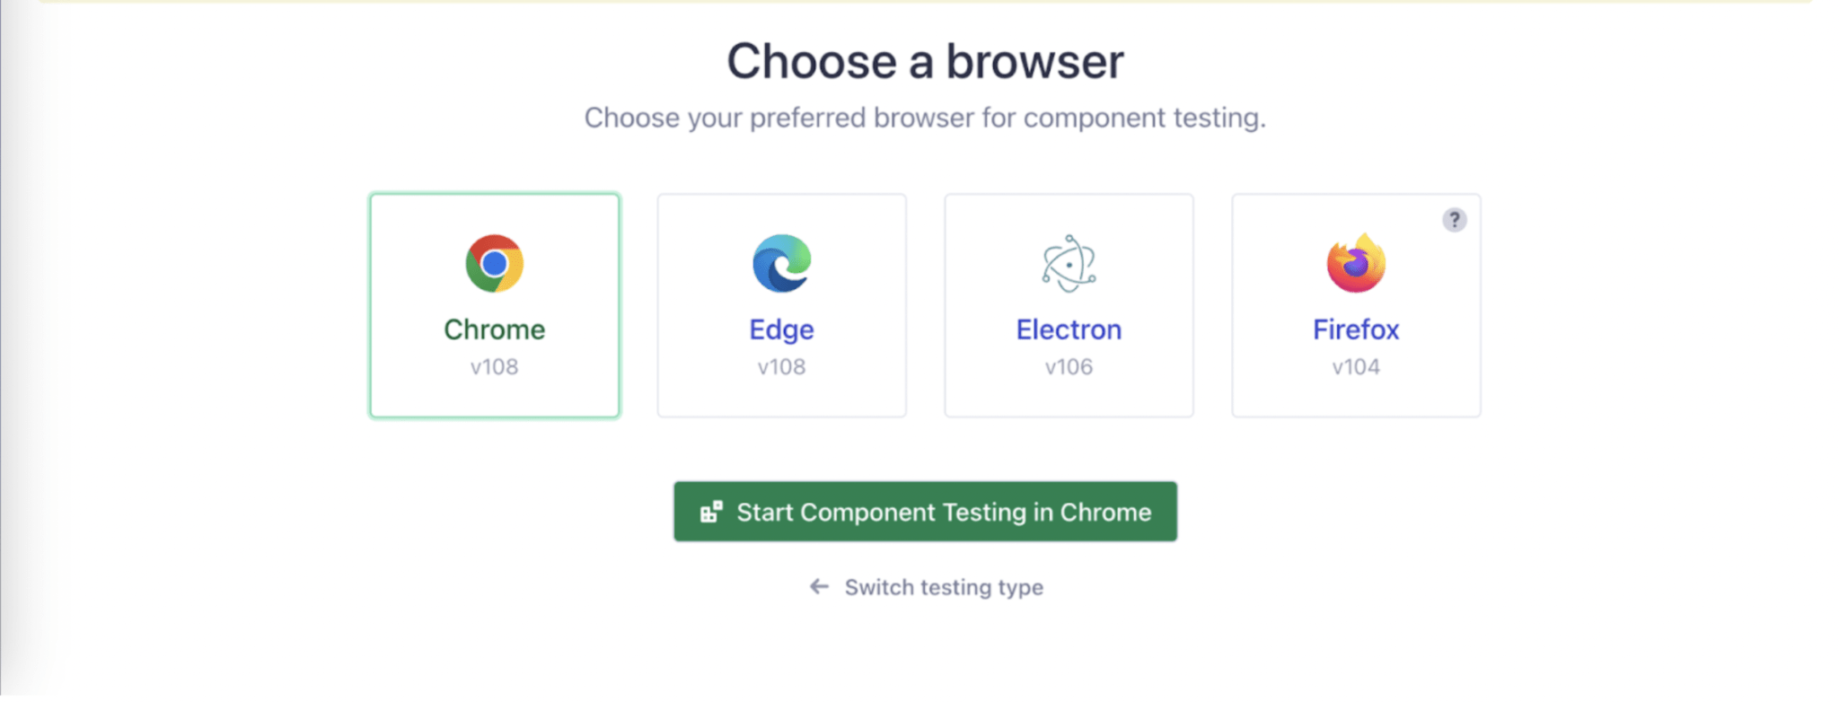Click the question mark icon above Firefox v104
The width and height of the screenshot is (1839, 702).
coord(1455,218)
